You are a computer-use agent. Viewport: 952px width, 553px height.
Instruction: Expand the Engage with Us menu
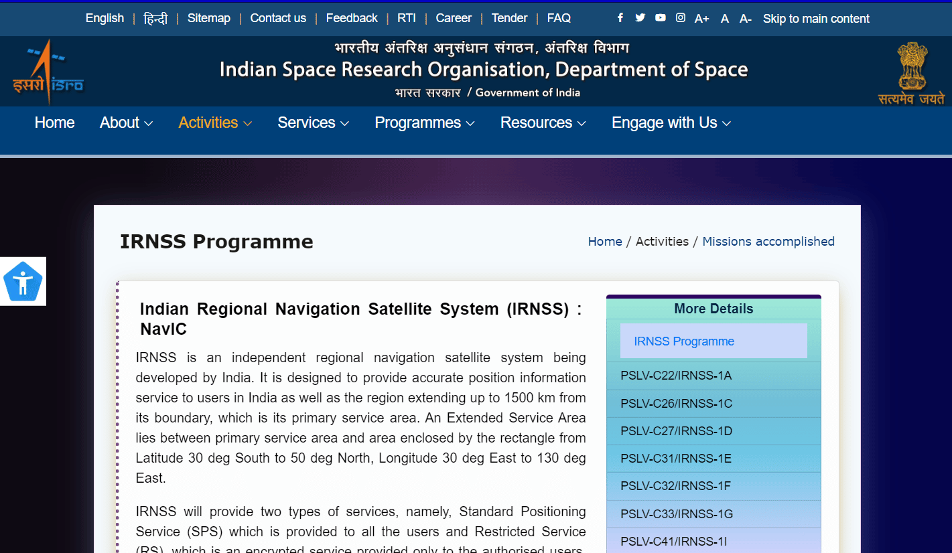[x=671, y=123]
